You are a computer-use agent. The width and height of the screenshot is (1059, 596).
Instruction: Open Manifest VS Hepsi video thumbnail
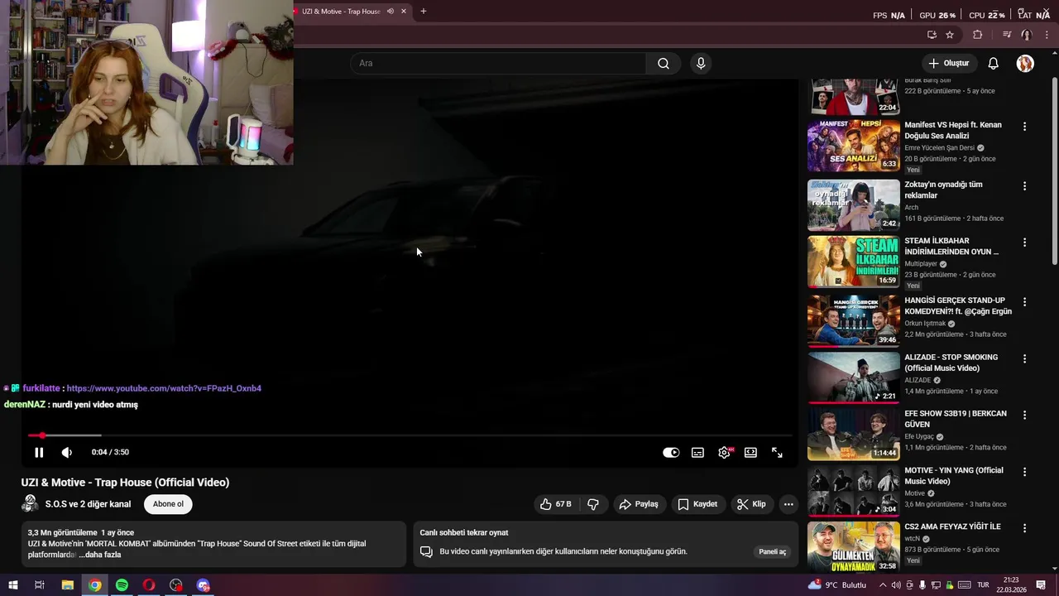(x=853, y=146)
